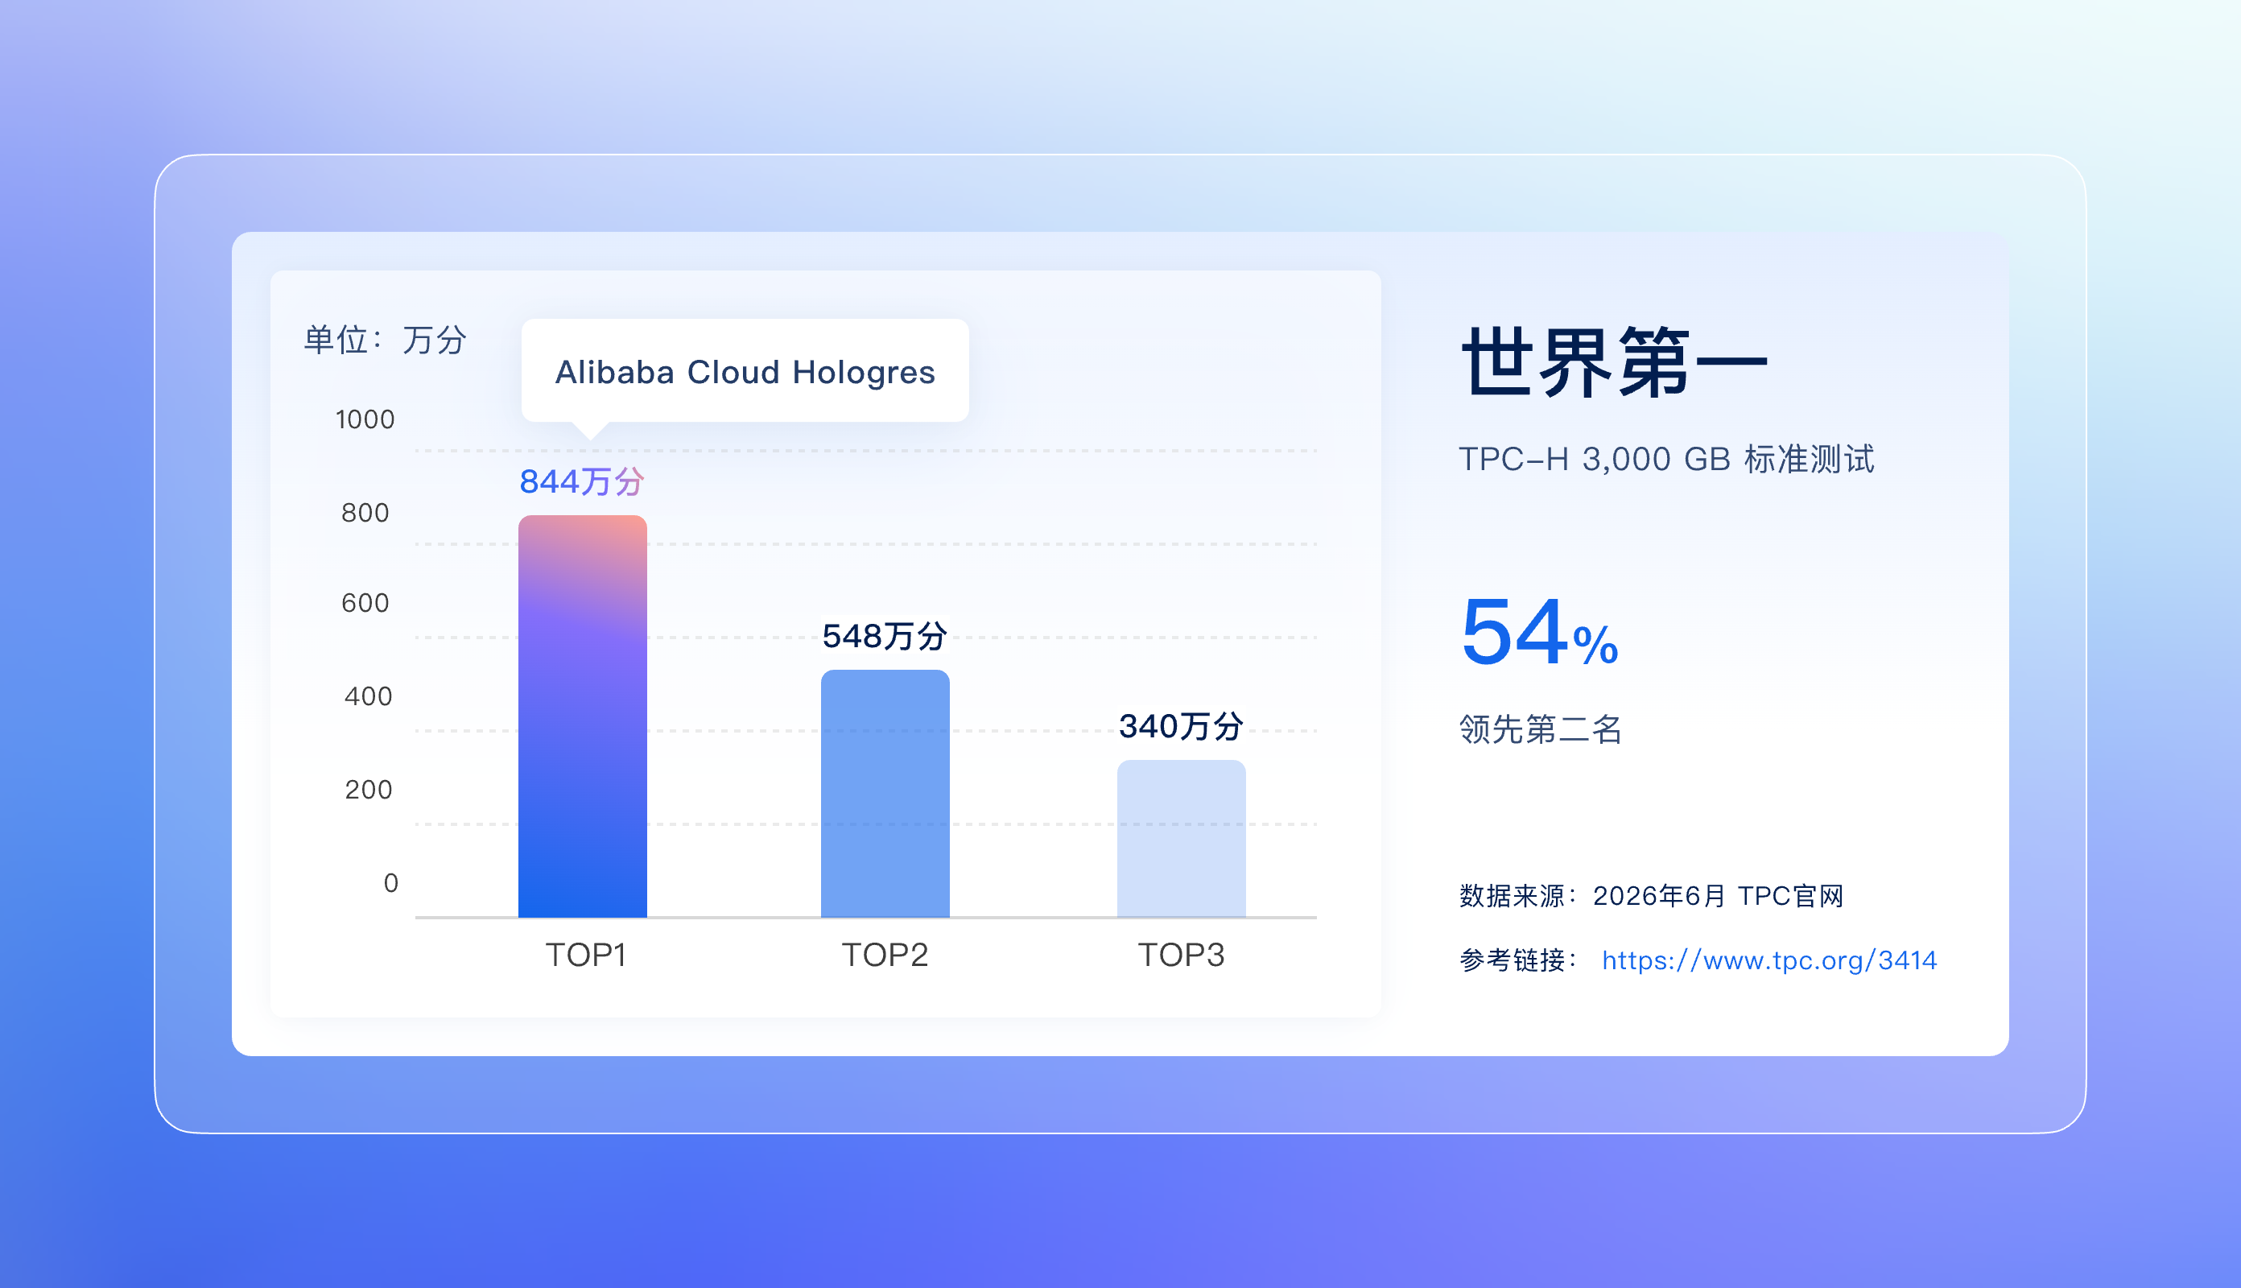The height and width of the screenshot is (1288, 2241).
Task: Click the 548万分 value label
Action: [x=885, y=636]
